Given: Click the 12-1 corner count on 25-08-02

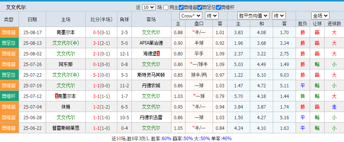Looking at the screenshot, I should coord(125,54).
